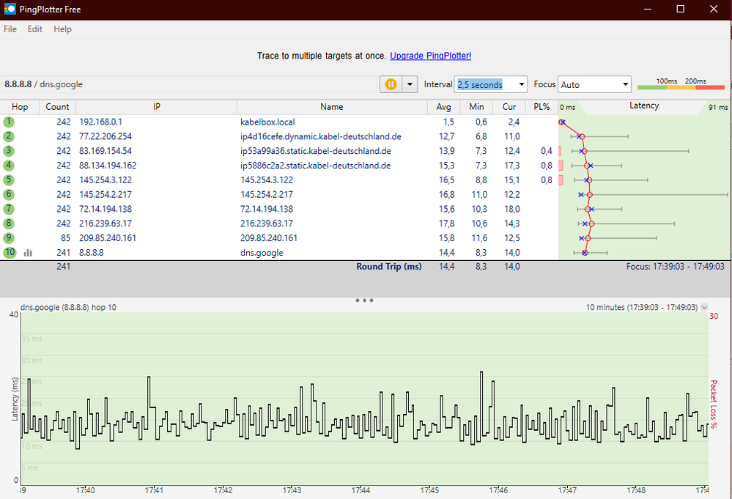The image size is (732, 499).
Task: Select the kabelbox.local row name
Action: (x=267, y=122)
